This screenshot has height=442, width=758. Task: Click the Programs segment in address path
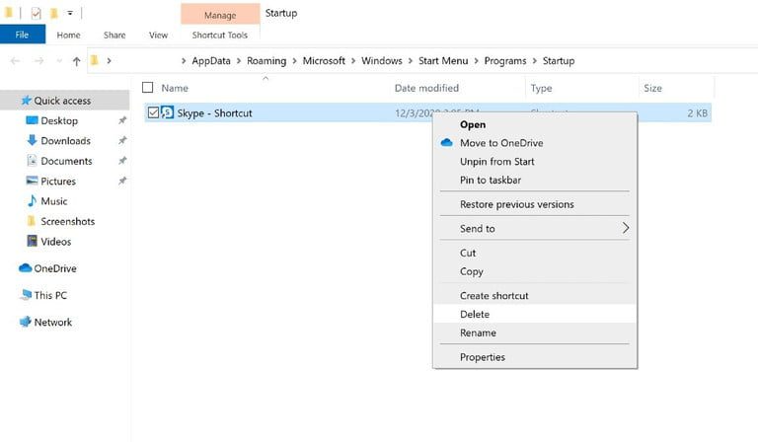tap(504, 61)
